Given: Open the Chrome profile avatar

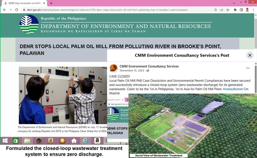Looking at the screenshot, I should 247,10.
